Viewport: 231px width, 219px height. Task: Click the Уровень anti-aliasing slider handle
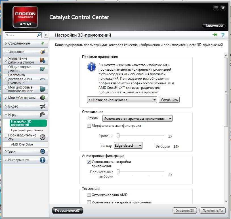tap(118, 136)
